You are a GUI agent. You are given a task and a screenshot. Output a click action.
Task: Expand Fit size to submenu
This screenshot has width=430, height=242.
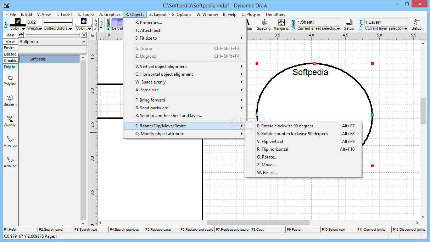click(184, 38)
